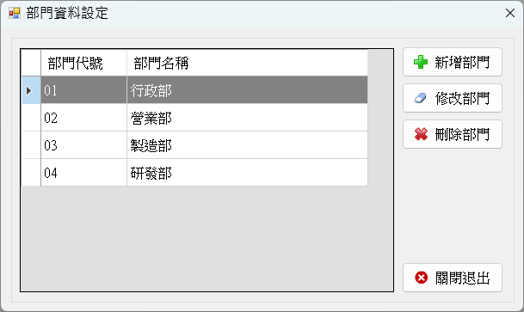Select the 製造部 cell
The width and height of the screenshot is (524, 312).
[x=247, y=145]
